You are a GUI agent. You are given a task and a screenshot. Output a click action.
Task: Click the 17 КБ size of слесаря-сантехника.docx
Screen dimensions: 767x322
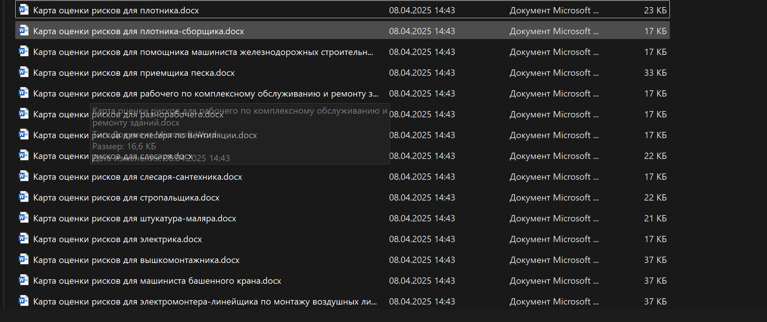point(655,177)
